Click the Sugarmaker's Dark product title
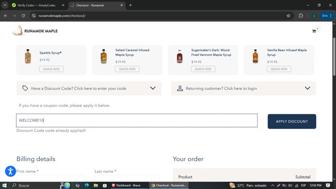 coord(211,52)
